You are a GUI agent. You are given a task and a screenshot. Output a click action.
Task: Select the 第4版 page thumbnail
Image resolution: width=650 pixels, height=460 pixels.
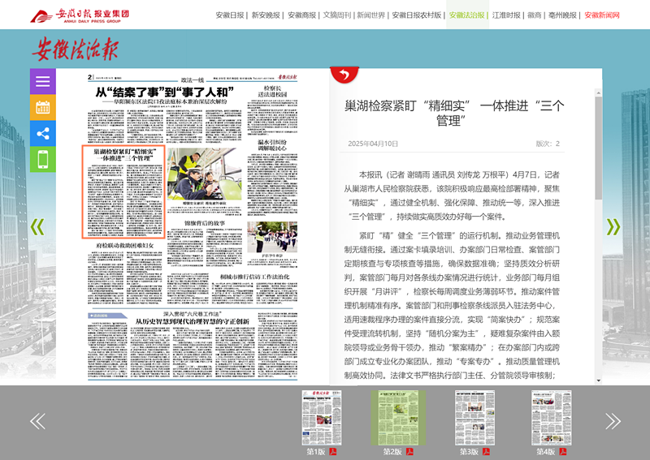552,417
